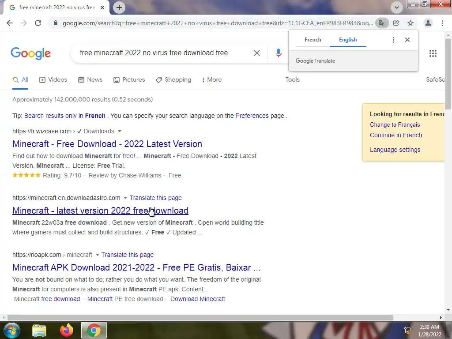Viewport: 452px width, 339px height.
Task: Open Minecraft - latest version 2022 free download
Action: 100,211
